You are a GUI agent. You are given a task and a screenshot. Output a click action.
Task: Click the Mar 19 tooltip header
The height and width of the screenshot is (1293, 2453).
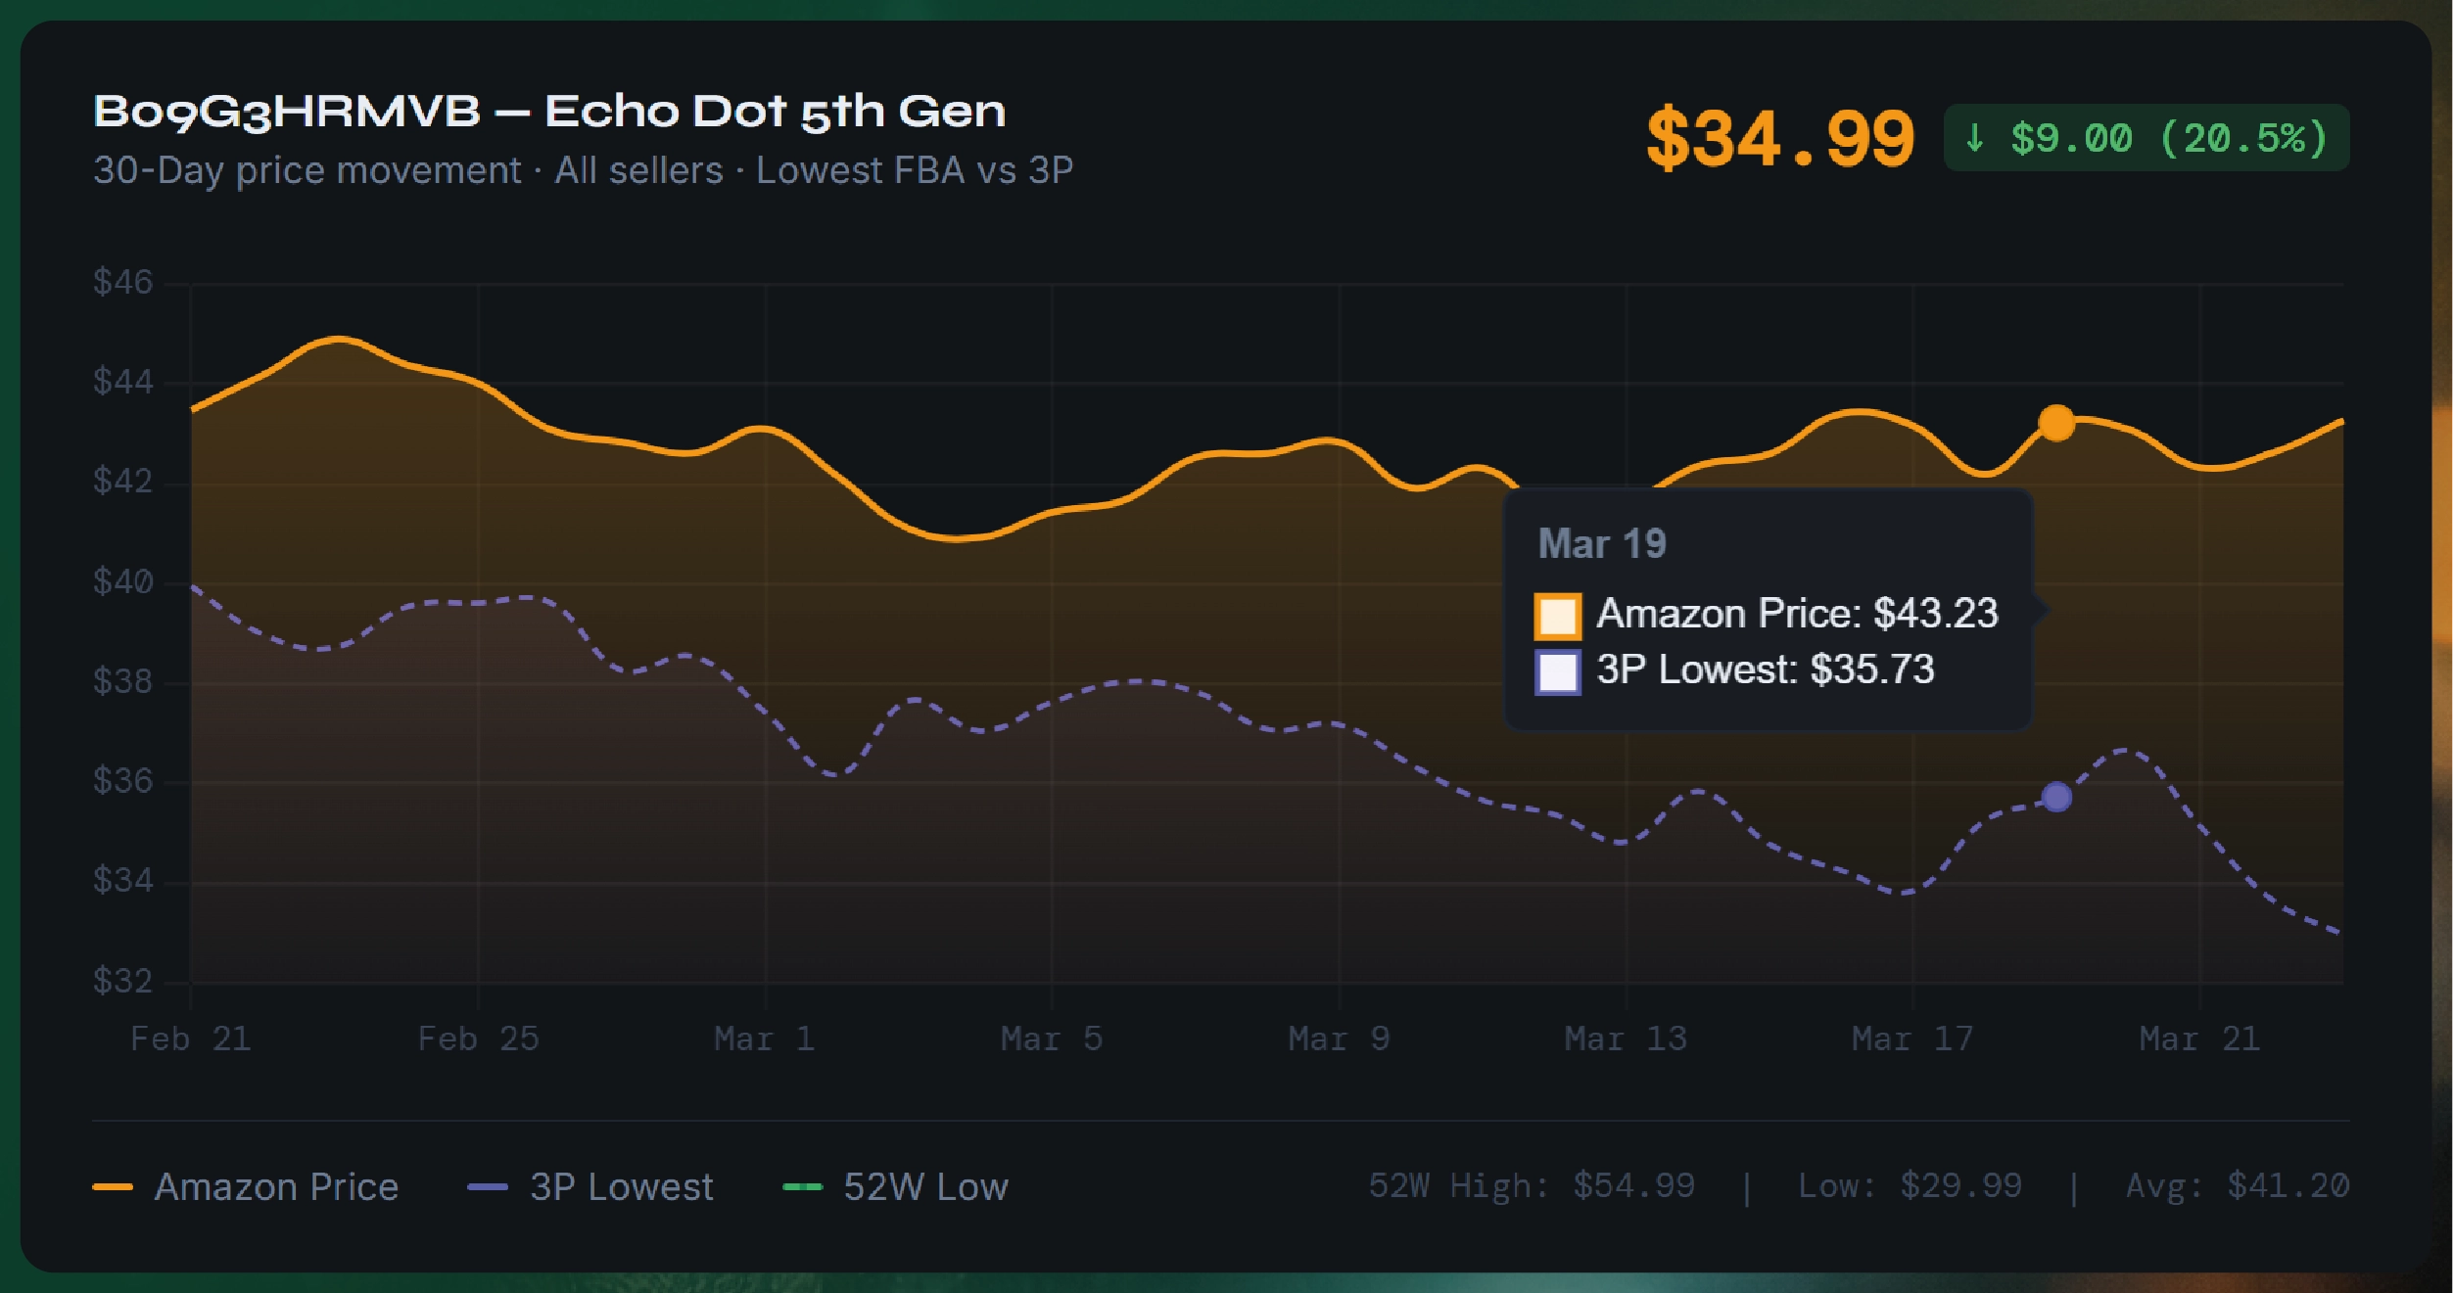point(1602,544)
